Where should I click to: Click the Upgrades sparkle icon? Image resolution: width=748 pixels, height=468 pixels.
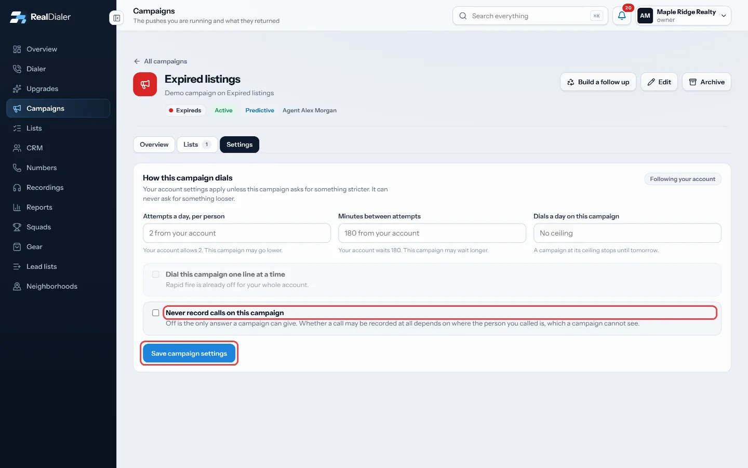point(17,89)
